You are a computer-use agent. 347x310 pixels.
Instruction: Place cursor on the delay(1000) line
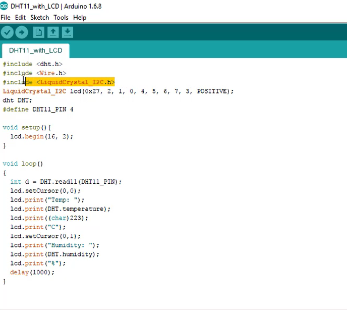[32, 272]
